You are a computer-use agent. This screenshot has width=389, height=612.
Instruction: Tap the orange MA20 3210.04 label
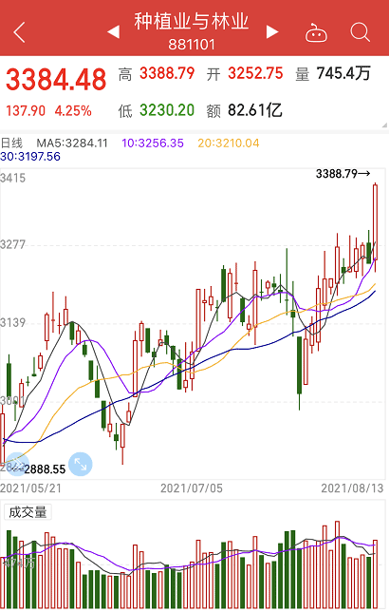coord(229,143)
